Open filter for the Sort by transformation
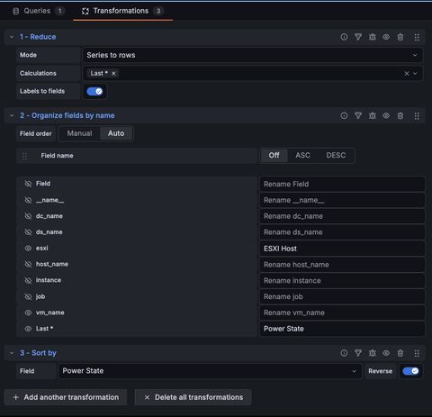The image size is (432, 417). pos(358,353)
